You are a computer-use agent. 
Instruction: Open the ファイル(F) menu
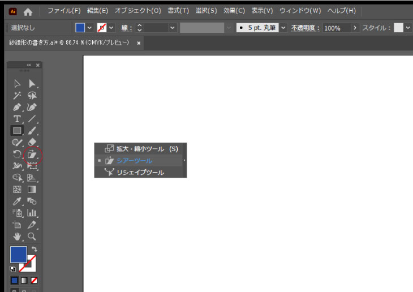tap(64, 11)
